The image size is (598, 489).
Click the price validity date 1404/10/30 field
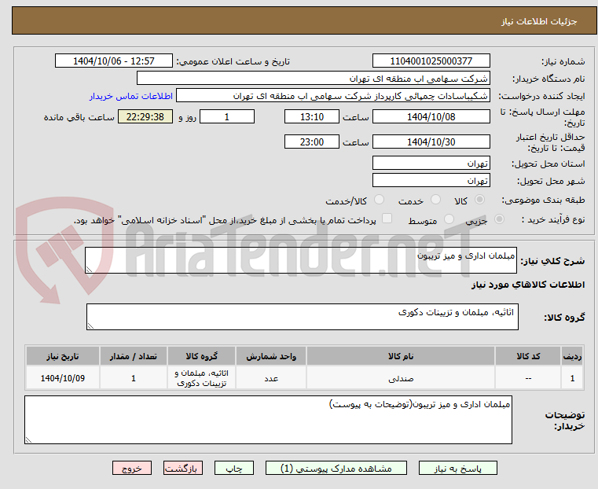[x=431, y=142]
